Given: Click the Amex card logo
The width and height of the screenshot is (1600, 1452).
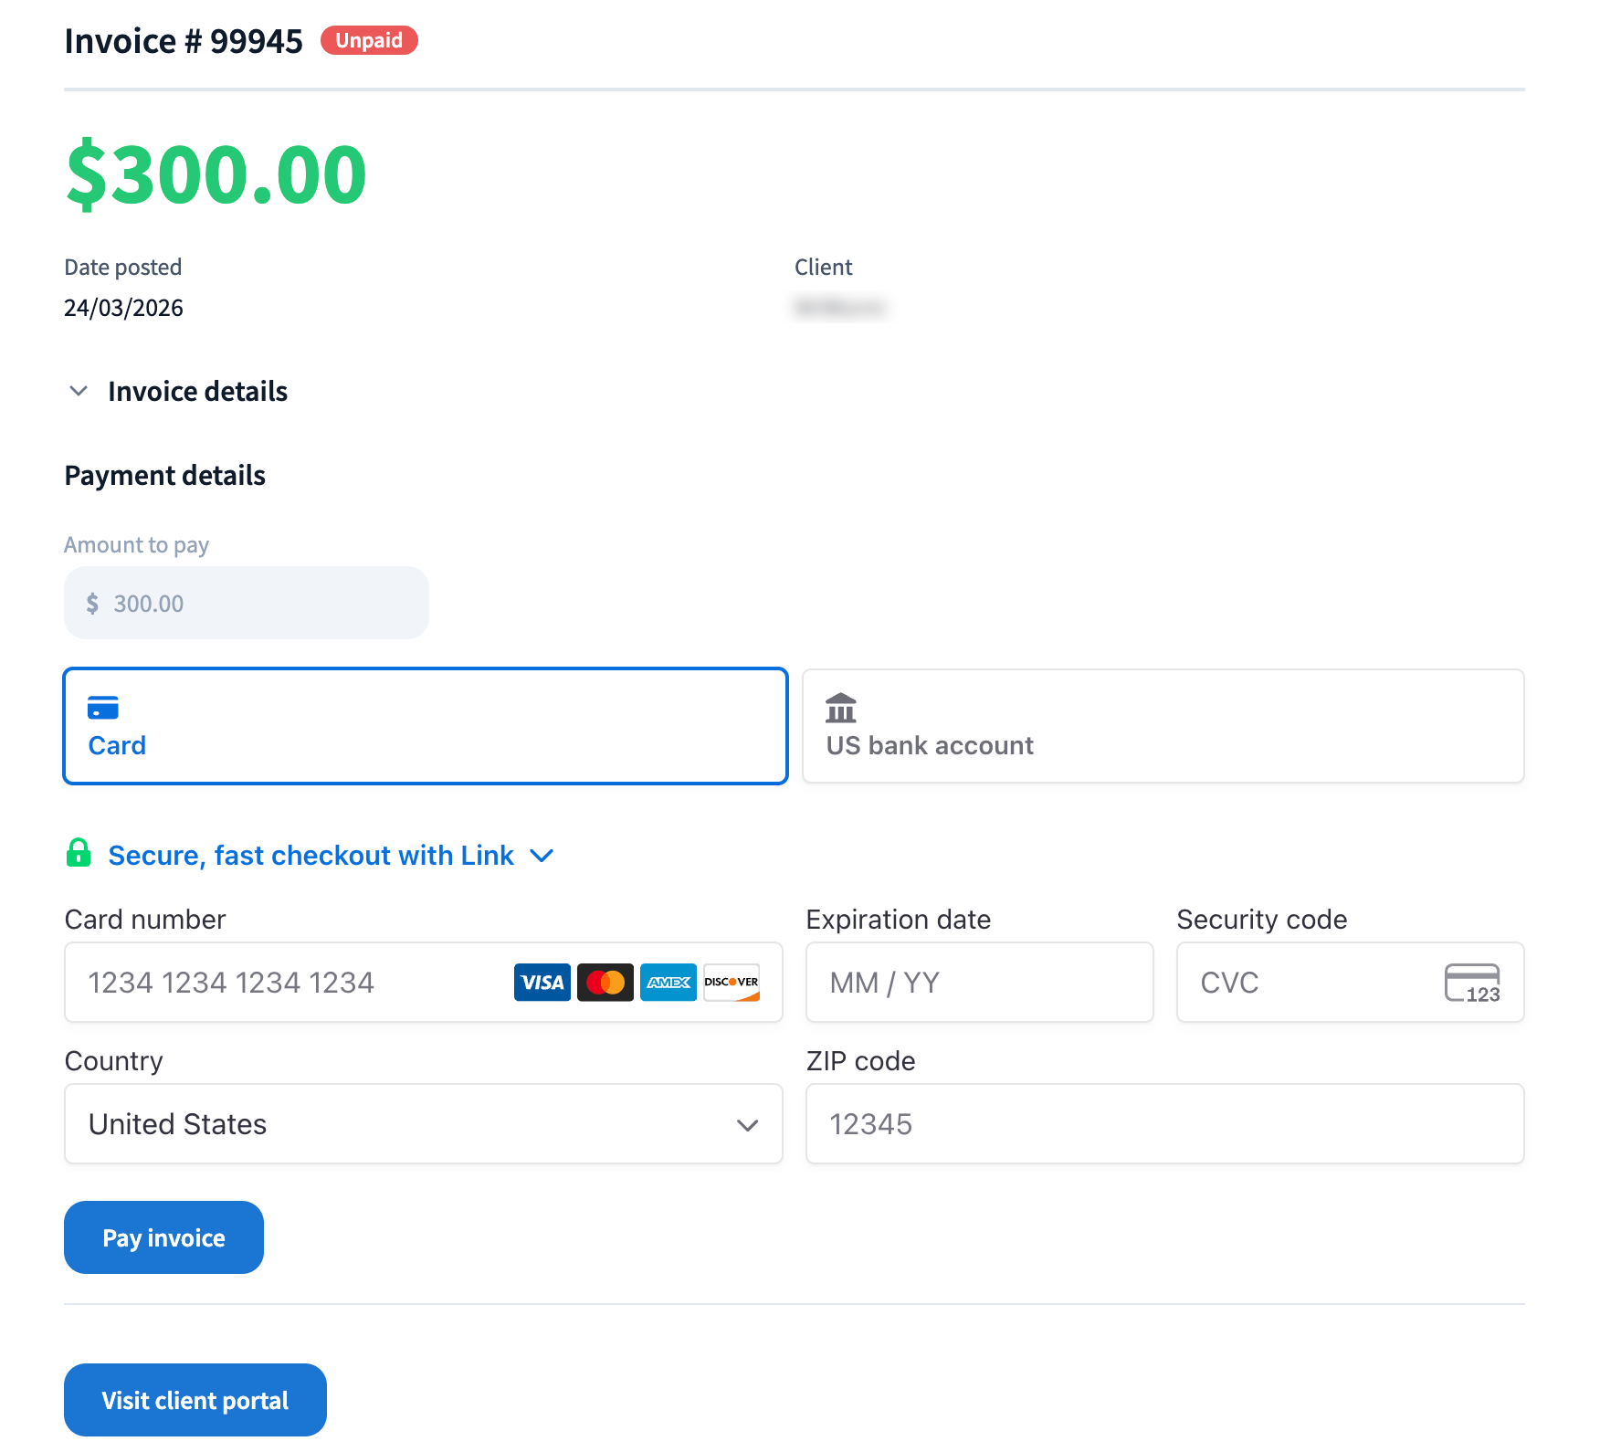Looking at the screenshot, I should tap(668, 983).
